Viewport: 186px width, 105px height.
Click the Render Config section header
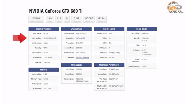(109, 29)
